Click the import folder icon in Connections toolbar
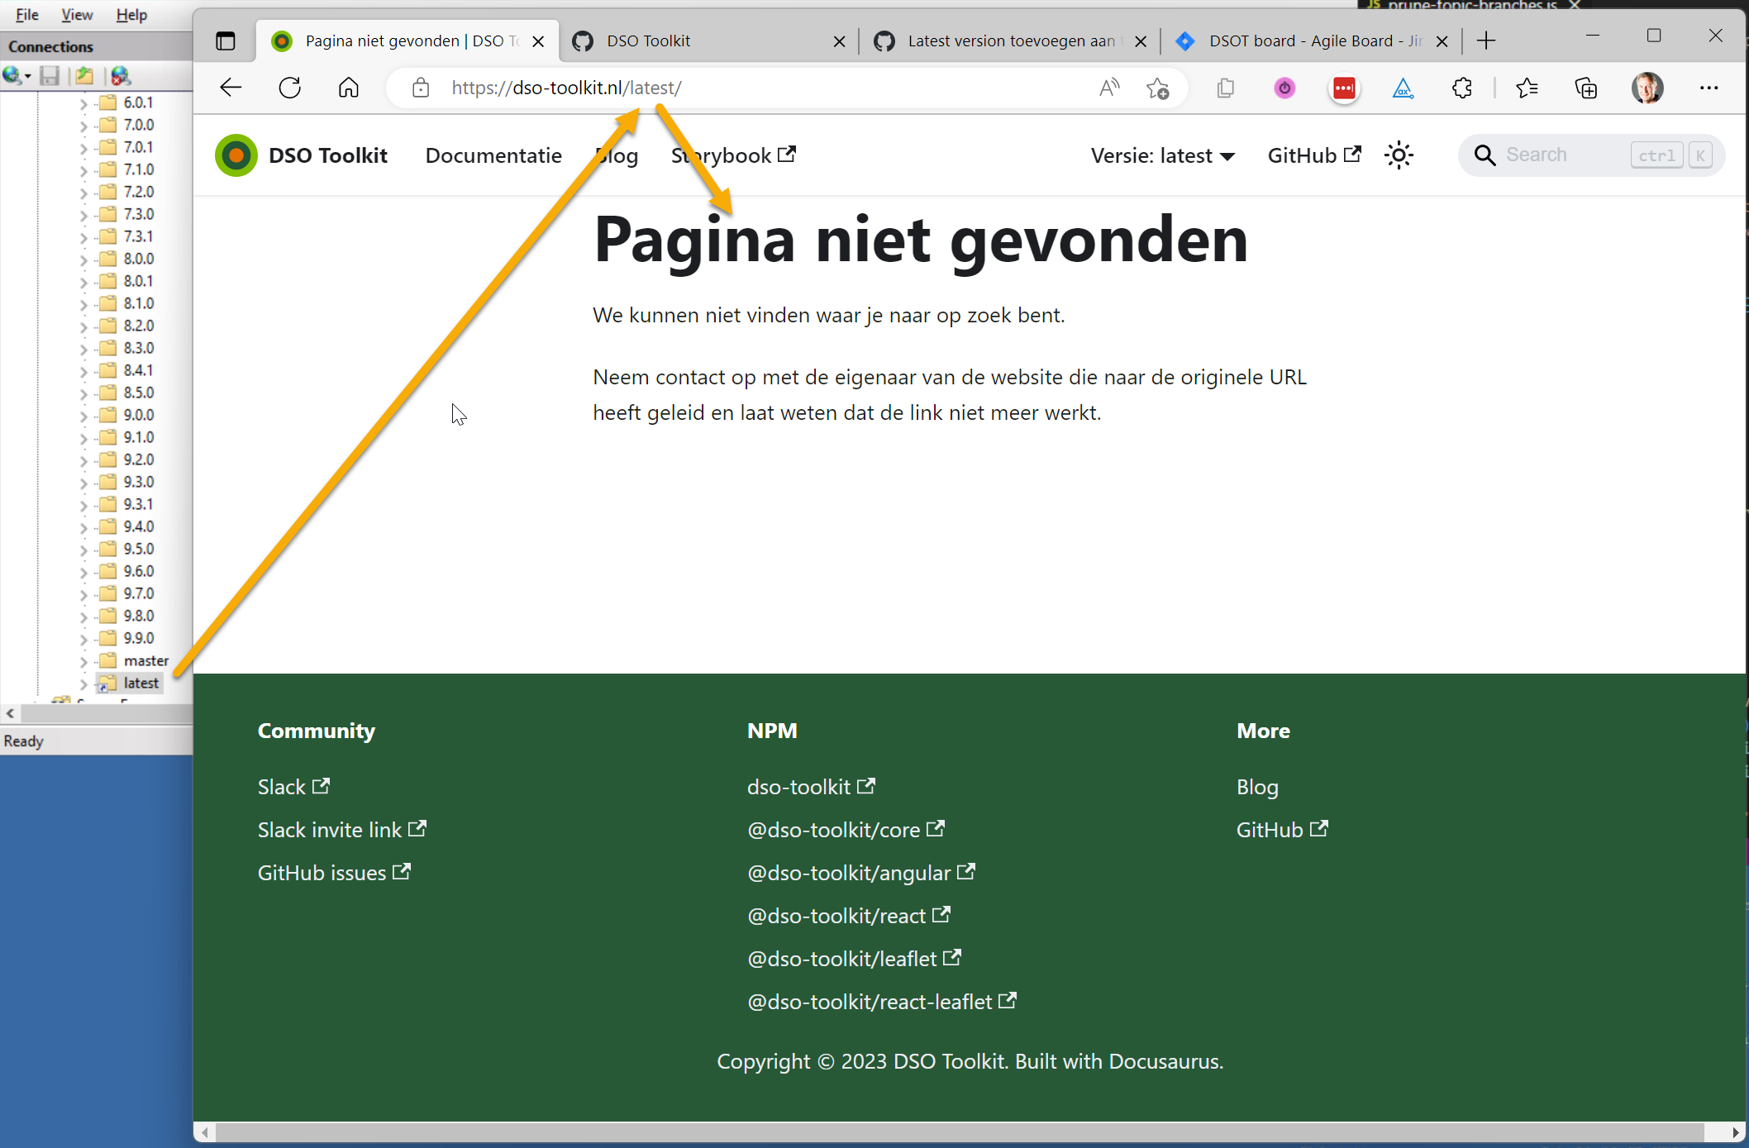This screenshot has height=1148, width=1749. (85, 75)
